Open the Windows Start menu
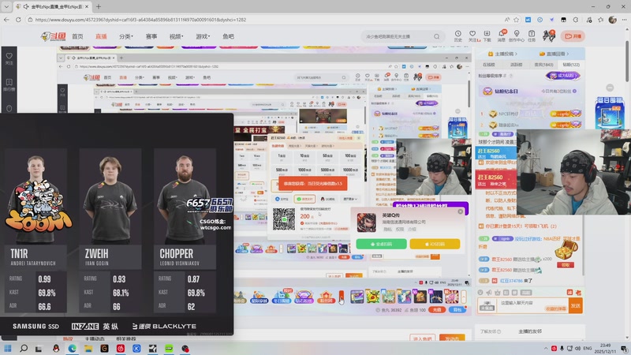The width and height of the screenshot is (631, 355). pyautogui.click(x=8, y=349)
